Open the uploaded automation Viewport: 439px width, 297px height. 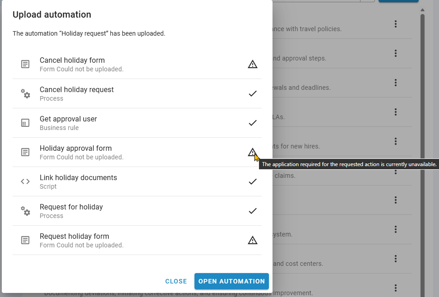click(x=231, y=281)
